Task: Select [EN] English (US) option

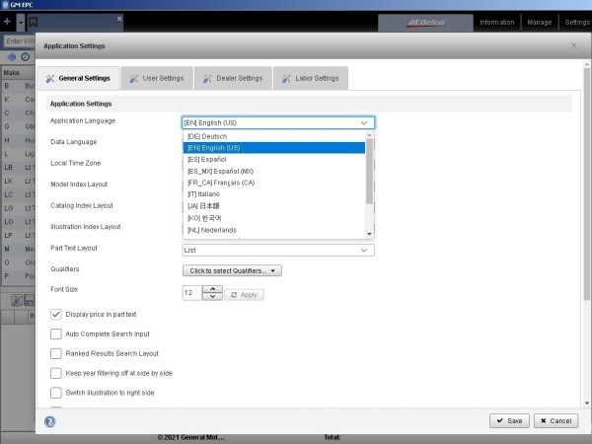Action: click(x=274, y=148)
